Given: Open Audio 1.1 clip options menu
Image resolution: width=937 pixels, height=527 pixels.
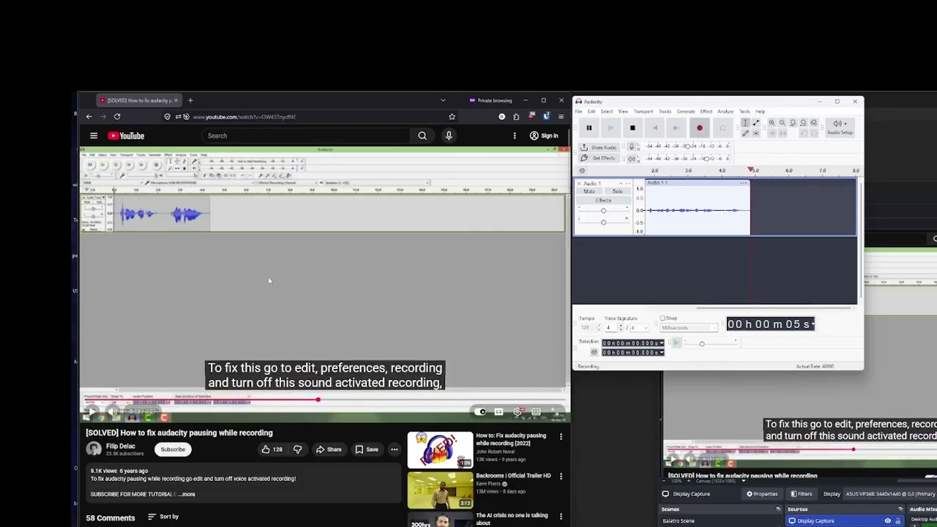Looking at the screenshot, I should [x=744, y=183].
